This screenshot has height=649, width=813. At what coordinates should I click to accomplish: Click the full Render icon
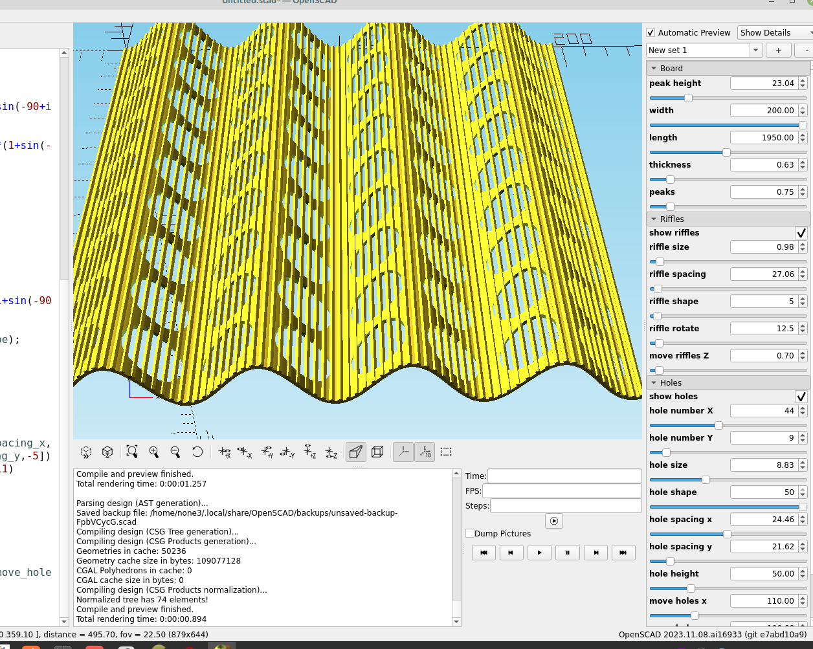click(107, 452)
